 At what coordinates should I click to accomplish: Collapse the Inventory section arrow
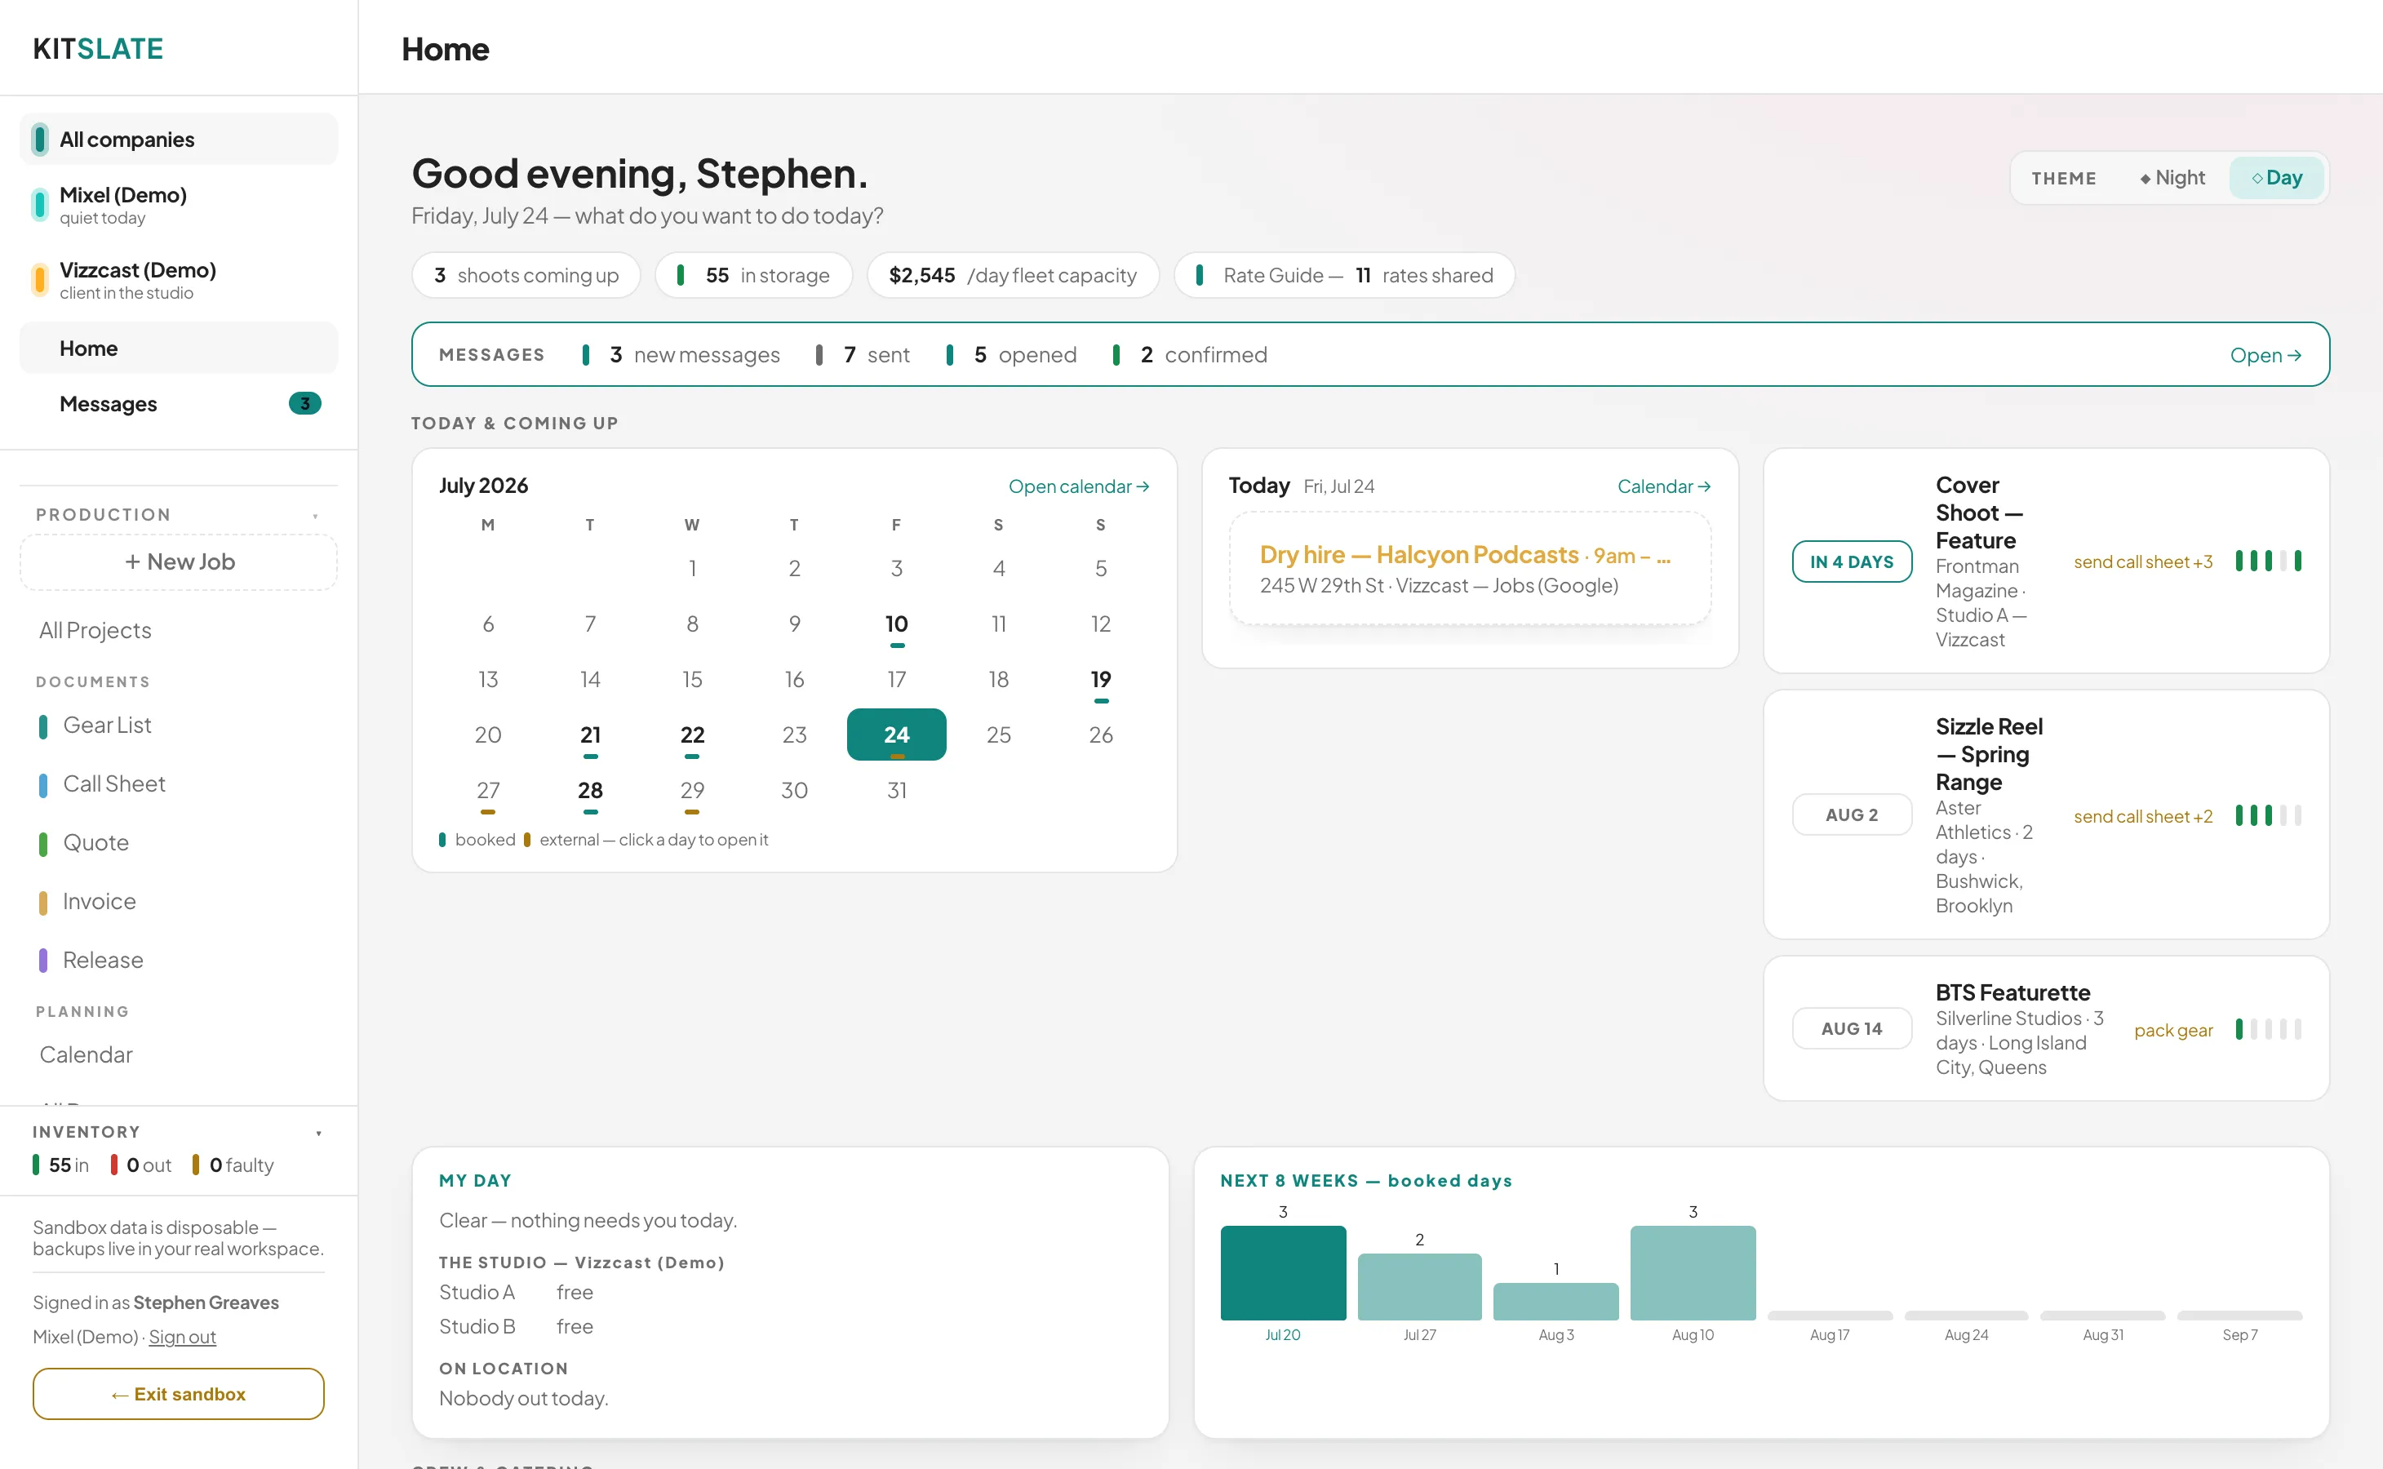[318, 1133]
